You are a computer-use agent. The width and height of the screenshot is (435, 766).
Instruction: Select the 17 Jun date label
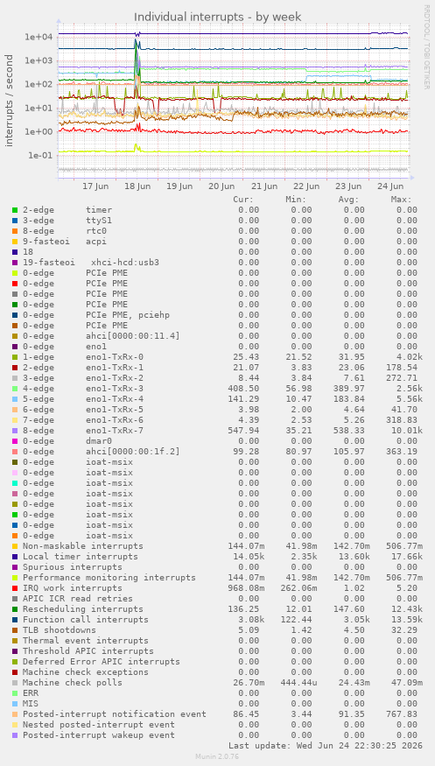click(x=95, y=186)
